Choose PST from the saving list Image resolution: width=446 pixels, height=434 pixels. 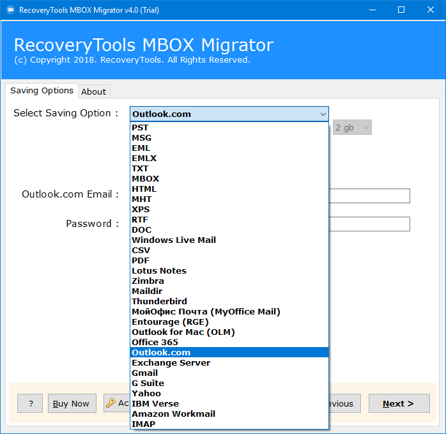(229, 127)
